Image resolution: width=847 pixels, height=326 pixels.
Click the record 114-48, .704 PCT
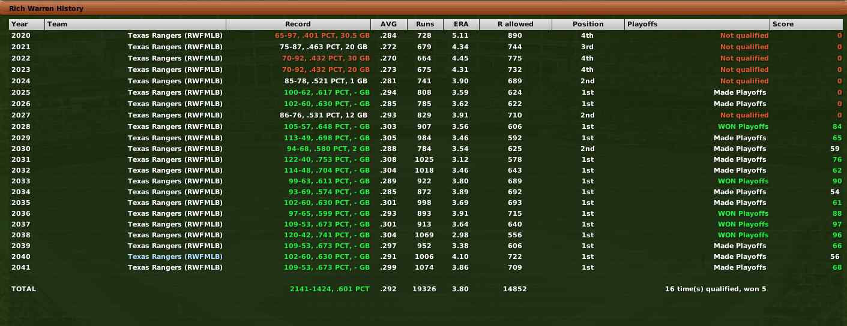(327, 170)
